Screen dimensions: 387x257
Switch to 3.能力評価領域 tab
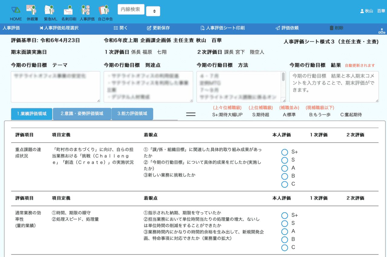132,114
